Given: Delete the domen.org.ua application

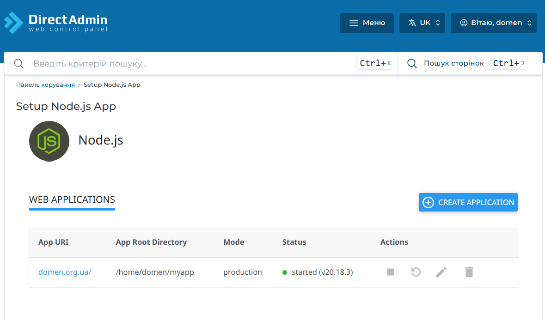Looking at the screenshot, I should tap(469, 272).
